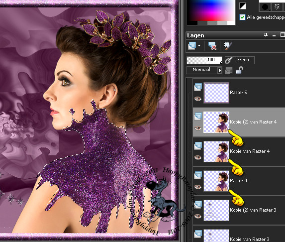
Task: Click the Geen layer link button
Action: 240,60
